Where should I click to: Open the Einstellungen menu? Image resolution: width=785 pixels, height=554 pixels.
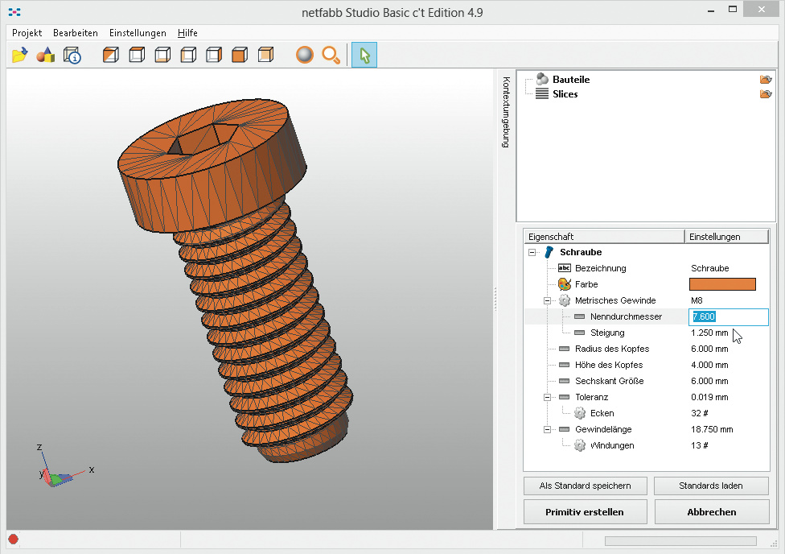click(x=138, y=33)
